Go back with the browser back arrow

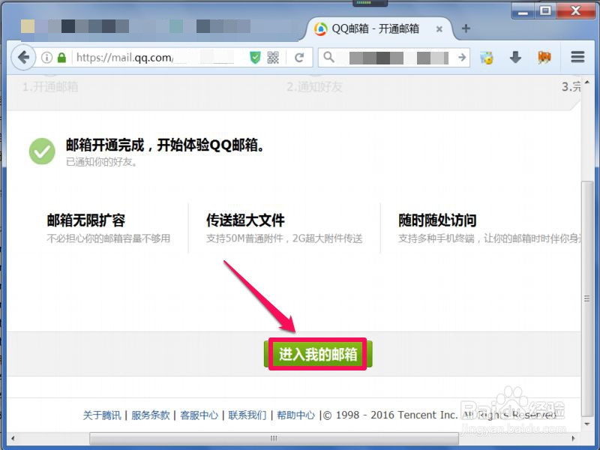click(x=24, y=58)
